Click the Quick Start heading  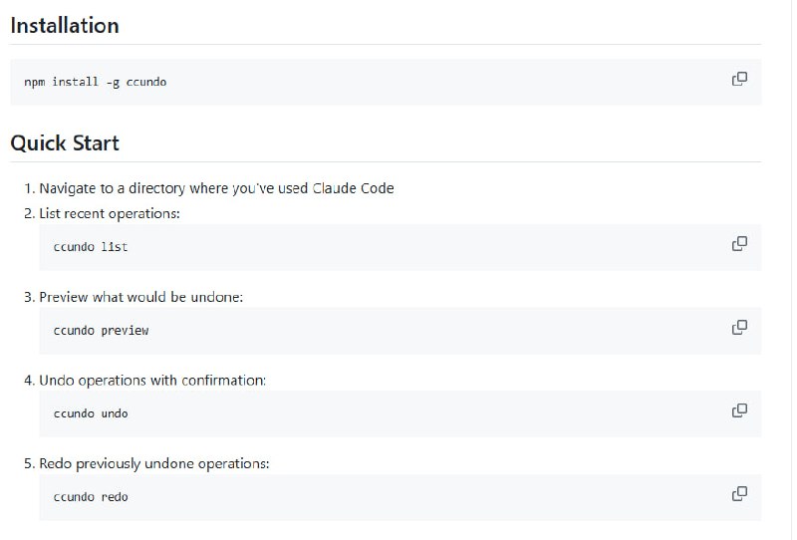point(65,143)
